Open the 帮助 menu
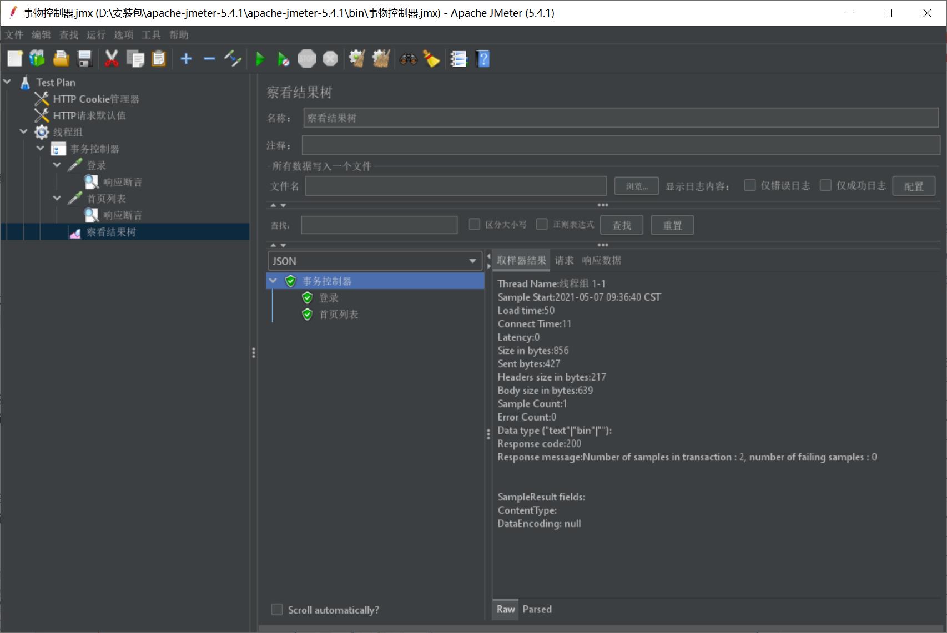The image size is (947, 633). coord(179,35)
